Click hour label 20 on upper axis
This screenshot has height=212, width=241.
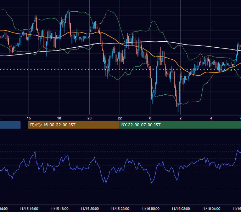click(89, 118)
